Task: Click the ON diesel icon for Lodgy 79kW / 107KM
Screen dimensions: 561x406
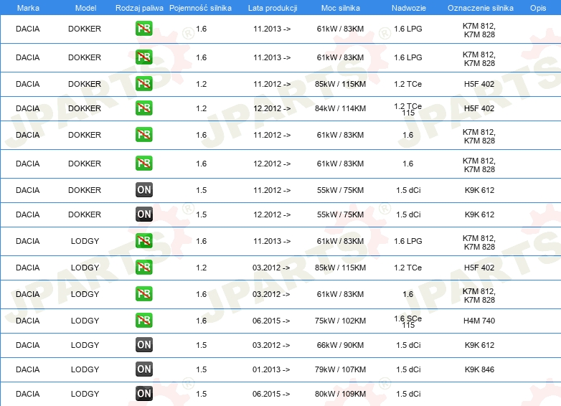Action: click(144, 369)
